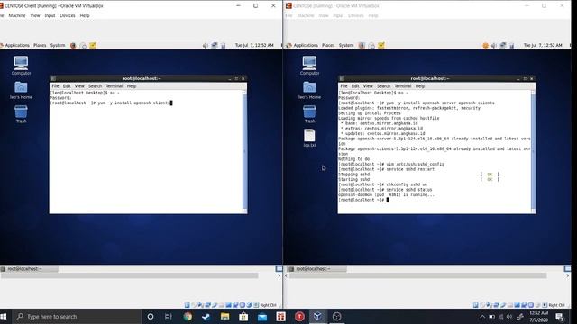Open Devices menu in CENTOS6 Client VirtualBox window
Screen dimensions: 577x324
[68, 16]
